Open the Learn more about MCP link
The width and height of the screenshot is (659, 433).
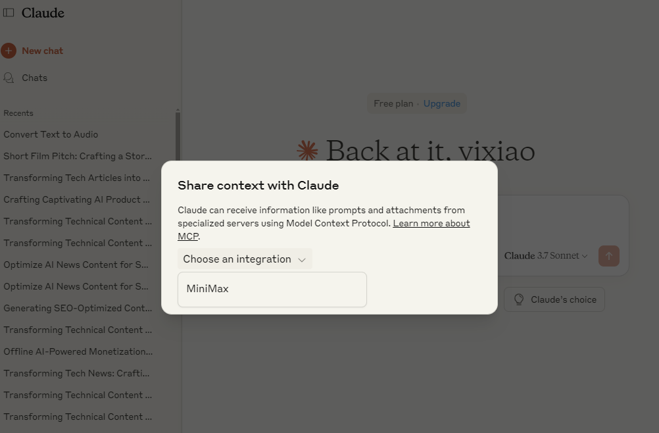tap(431, 223)
